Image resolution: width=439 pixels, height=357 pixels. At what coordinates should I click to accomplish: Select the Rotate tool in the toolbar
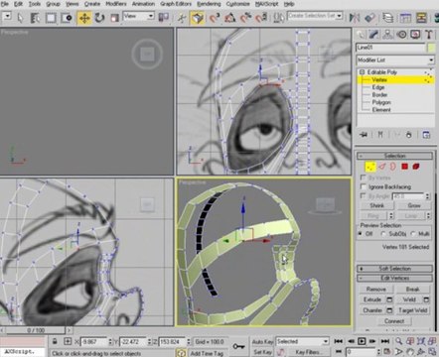click(x=99, y=18)
